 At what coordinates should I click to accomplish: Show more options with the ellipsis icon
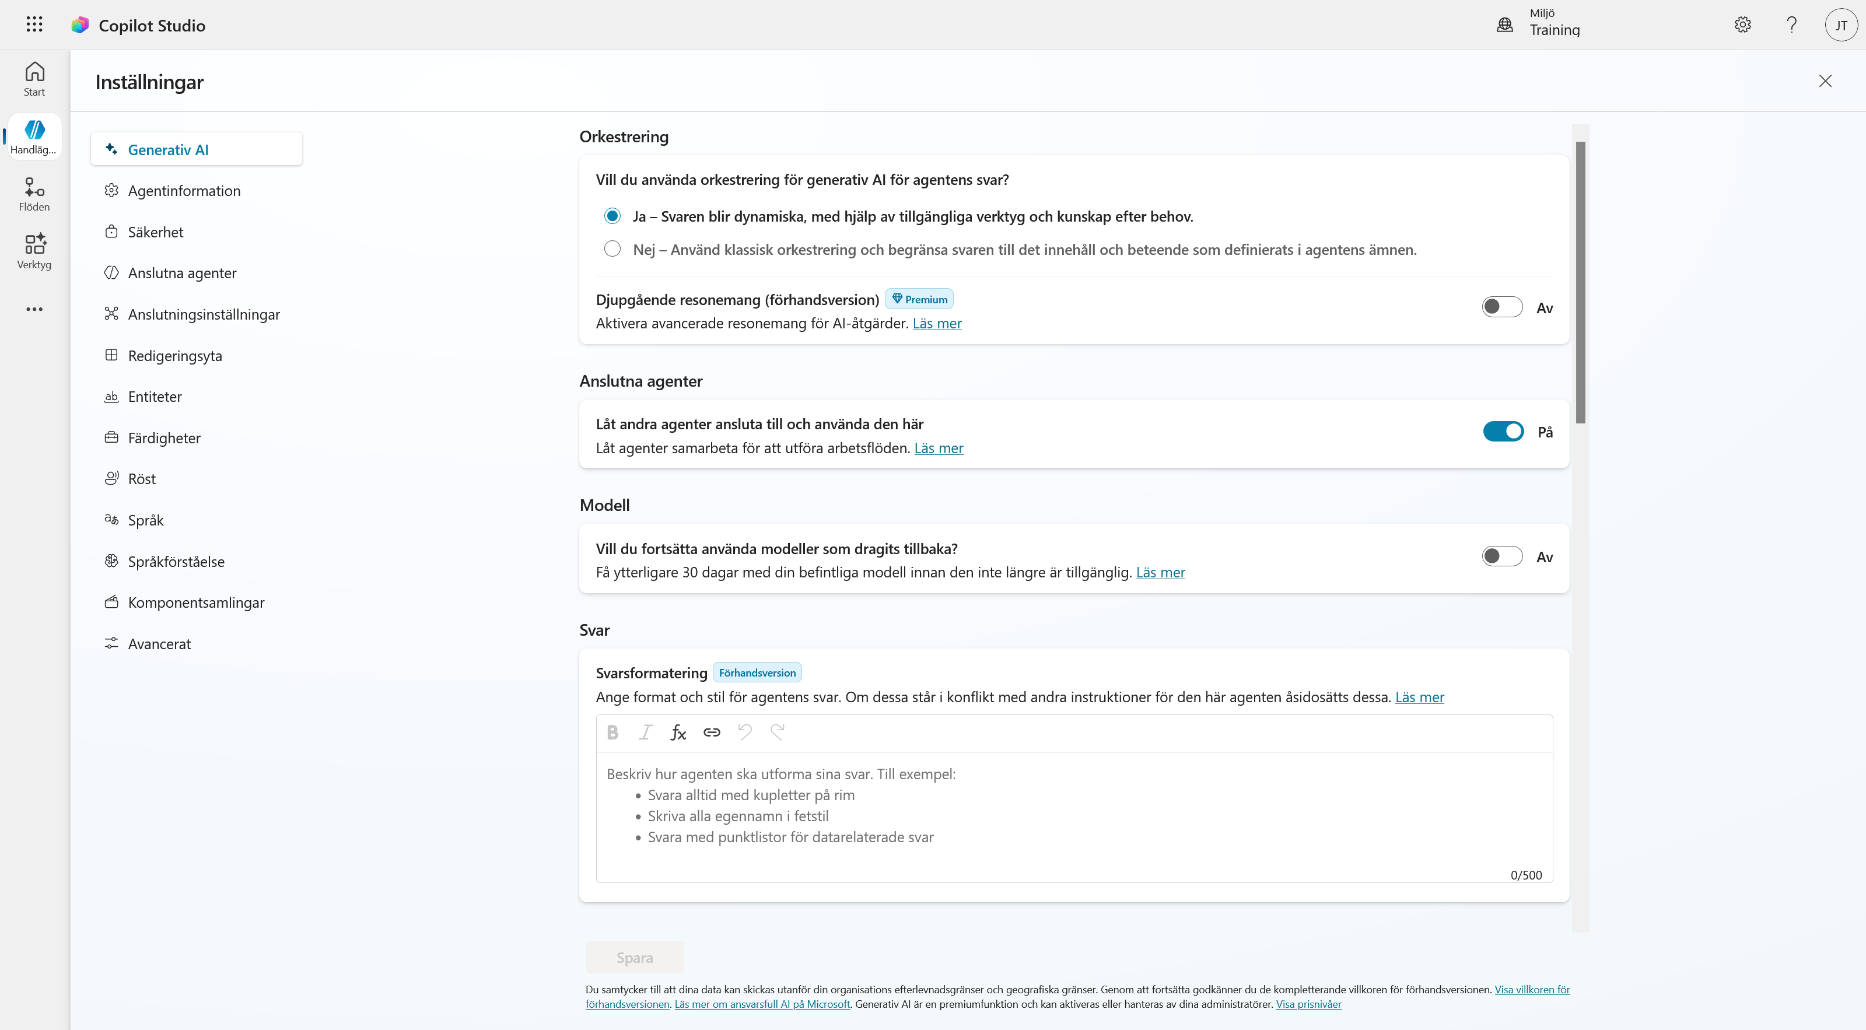tap(34, 309)
